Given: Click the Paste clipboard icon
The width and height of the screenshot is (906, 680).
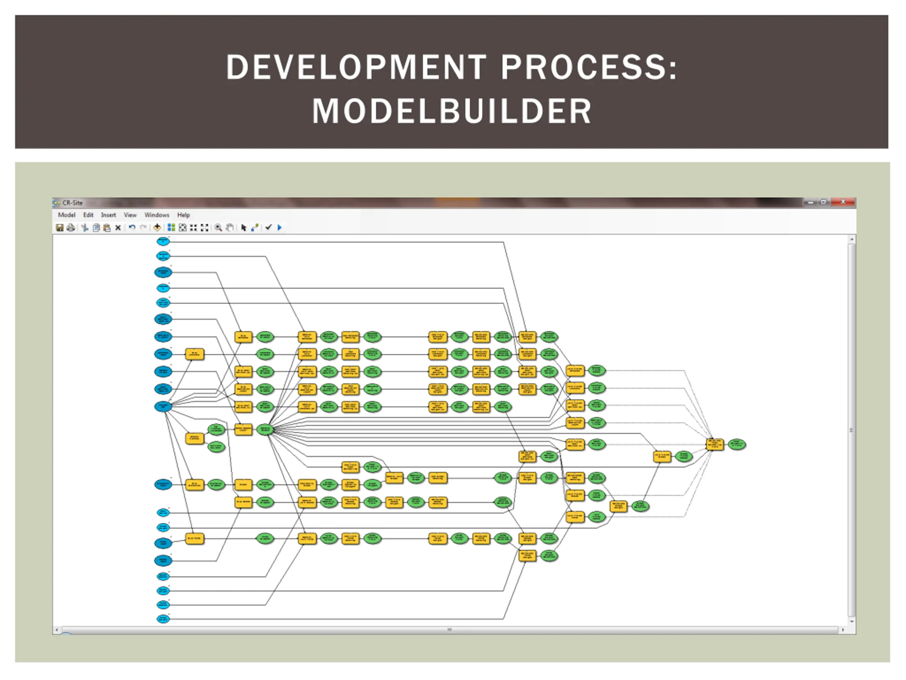Looking at the screenshot, I should [x=107, y=227].
